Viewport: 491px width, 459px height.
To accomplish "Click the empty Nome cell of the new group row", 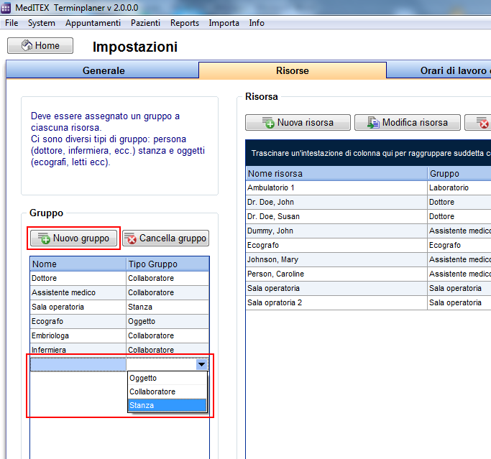I will point(78,364).
